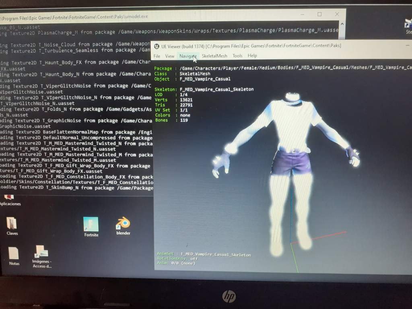Click the Package path text in the viewer

point(296,68)
